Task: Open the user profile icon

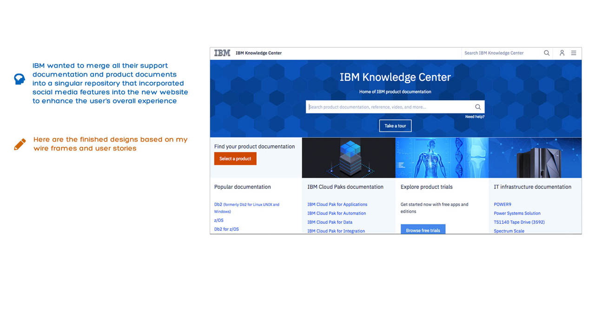Action: pyautogui.click(x=562, y=53)
